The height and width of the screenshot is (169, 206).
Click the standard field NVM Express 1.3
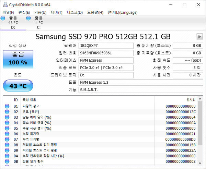tap(141, 83)
